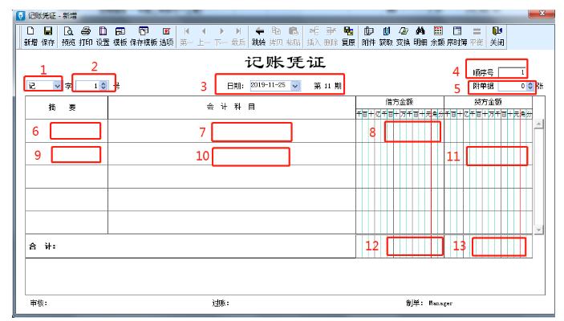Click first row 摘要 summary cell
Image resolution: width=564 pixels, height=321 pixels.
point(67,131)
